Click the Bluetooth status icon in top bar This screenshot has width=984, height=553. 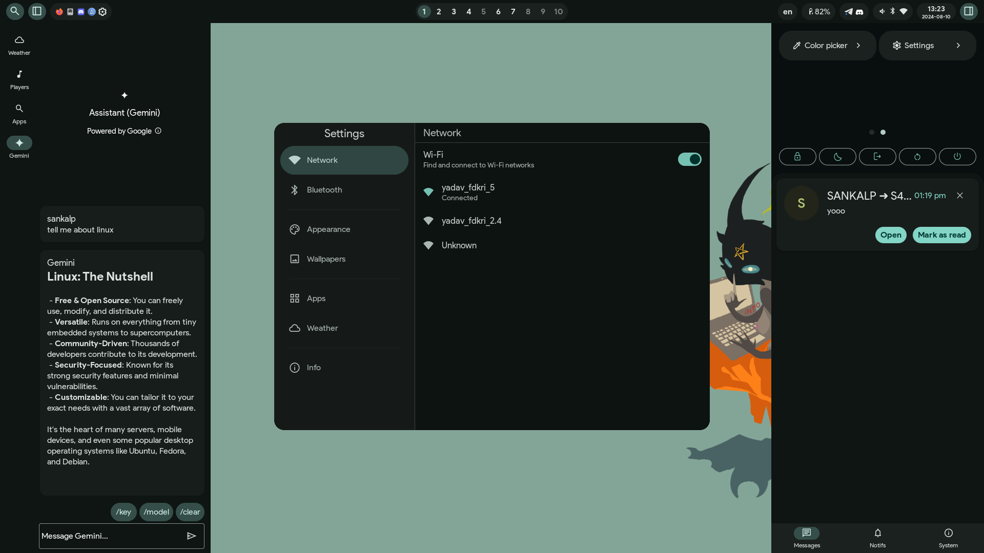pyautogui.click(x=892, y=11)
